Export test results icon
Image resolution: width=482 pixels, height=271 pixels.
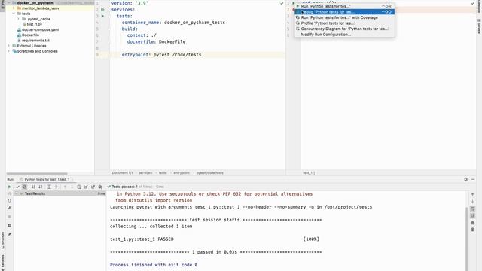93,187
